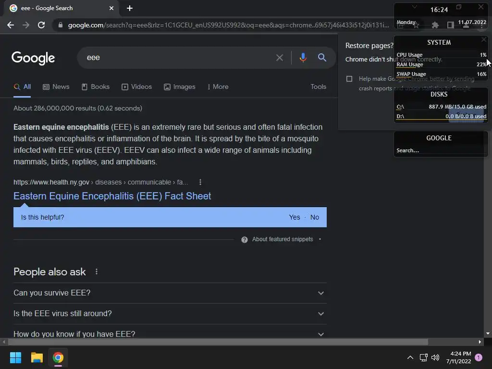Reload the page with the refresh icon
This screenshot has width=492, height=369.
(41, 25)
